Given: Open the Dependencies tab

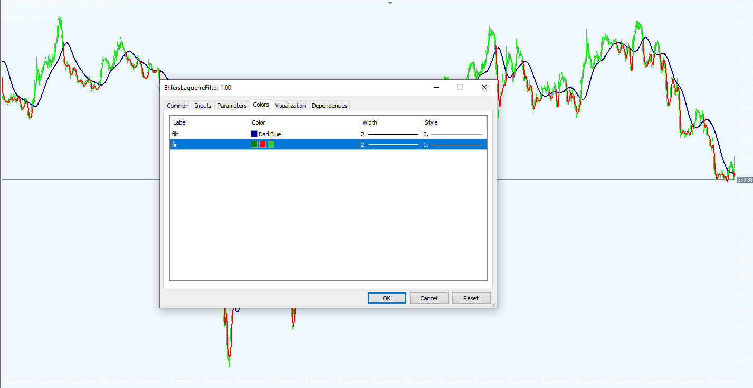Looking at the screenshot, I should (x=329, y=106).
